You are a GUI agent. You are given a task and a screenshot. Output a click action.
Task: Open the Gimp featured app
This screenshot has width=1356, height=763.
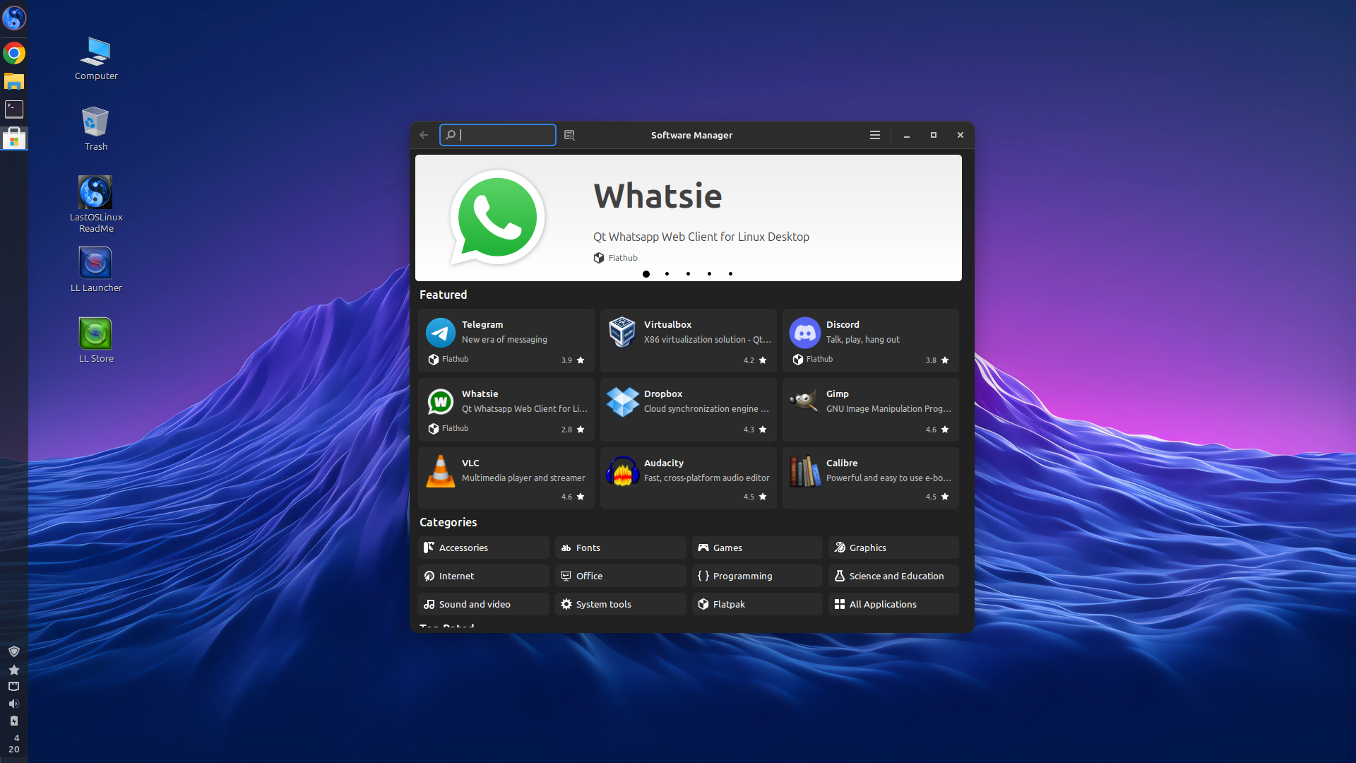coord(870,410)
